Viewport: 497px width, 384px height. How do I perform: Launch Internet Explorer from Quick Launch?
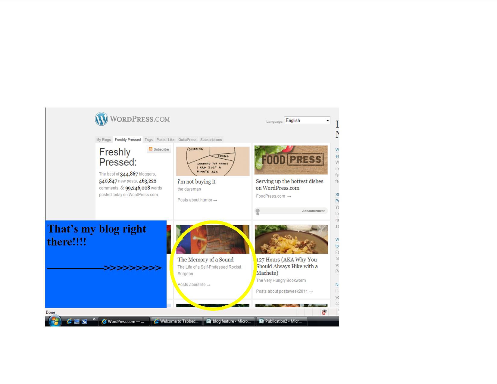69,321
